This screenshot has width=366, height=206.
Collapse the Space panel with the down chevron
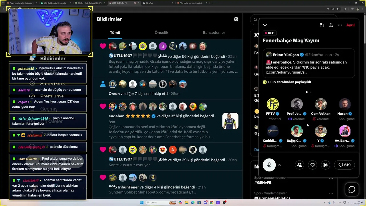[x=265, y=25]
